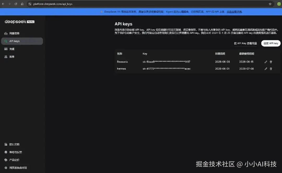
Task: Edit the hermes key with the pencil icon
Action: [266, 69]
